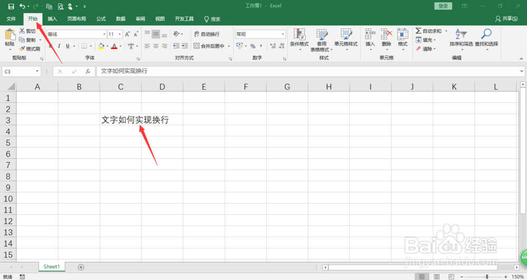
Task: Open the 常规 number format dropdown
Action: click(x=282, y=34)
